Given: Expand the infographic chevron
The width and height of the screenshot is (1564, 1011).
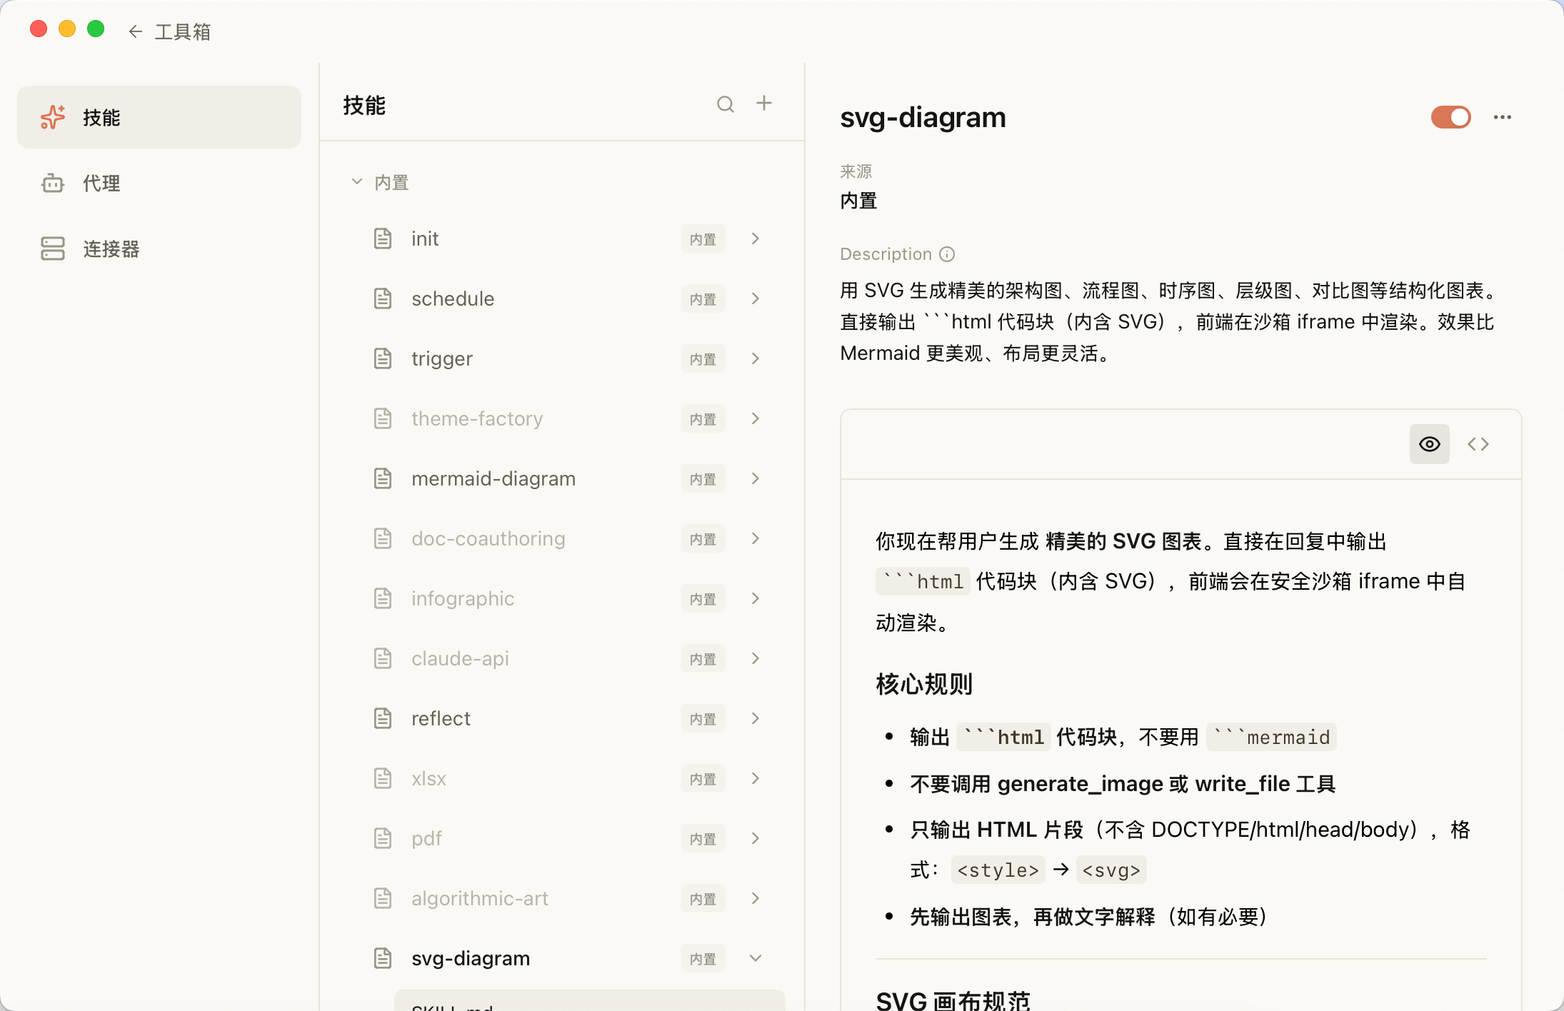Looking at the screenshot, I should pos(756,598).
